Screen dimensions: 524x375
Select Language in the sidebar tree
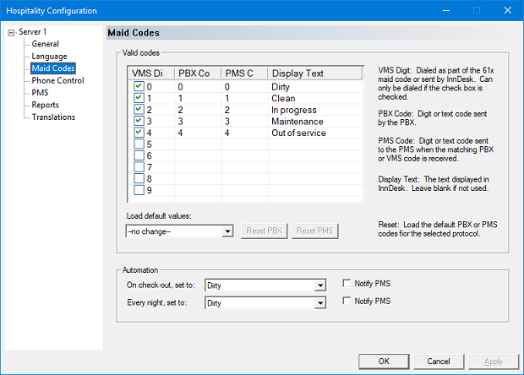coord(49,56)
